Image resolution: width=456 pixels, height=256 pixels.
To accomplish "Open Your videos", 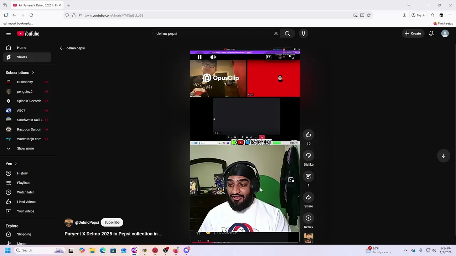I will pos(27,211).
